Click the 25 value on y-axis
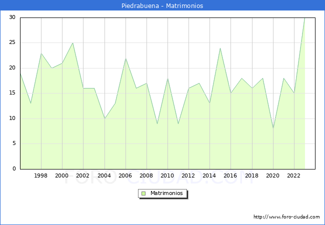Viewport: 325px width, 225px height. point(12,42)
